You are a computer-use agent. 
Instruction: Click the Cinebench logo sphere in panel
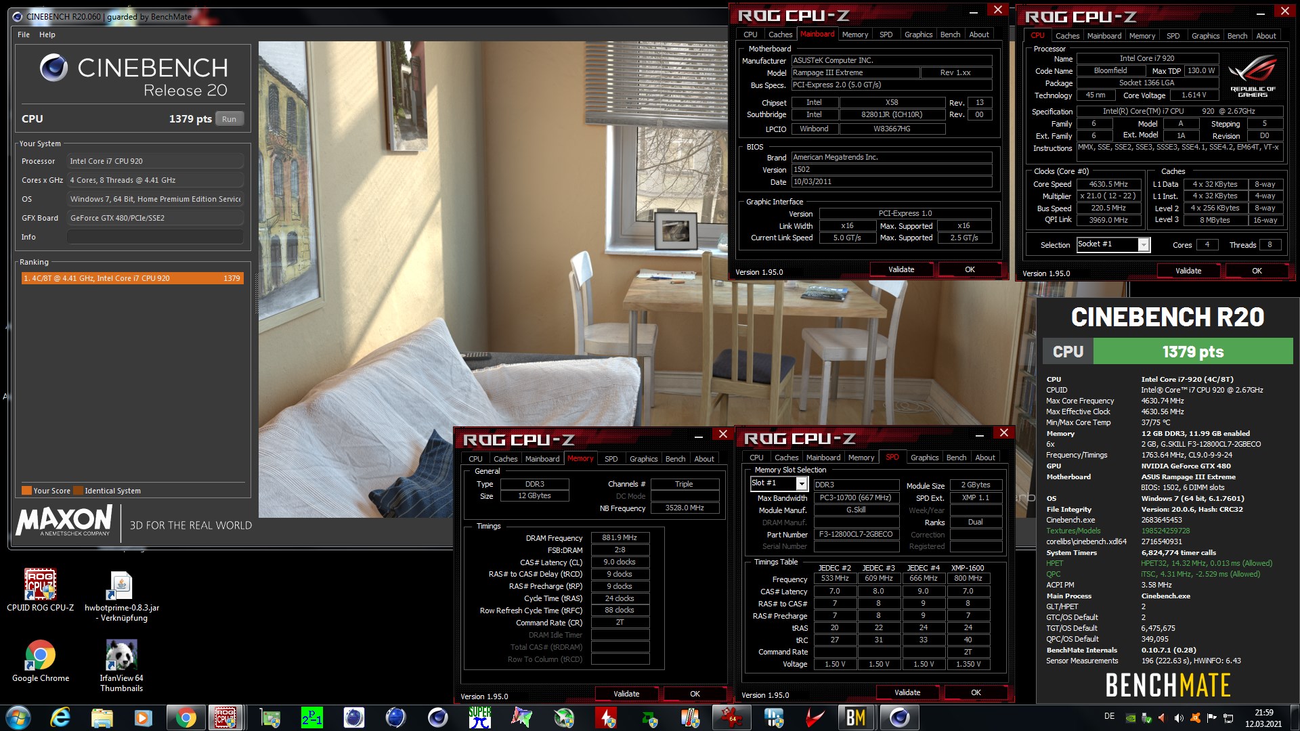(53, 68)
